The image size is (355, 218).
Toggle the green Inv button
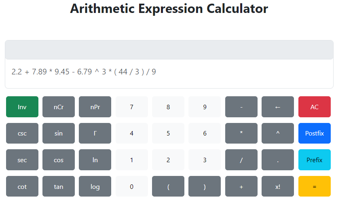22,107
